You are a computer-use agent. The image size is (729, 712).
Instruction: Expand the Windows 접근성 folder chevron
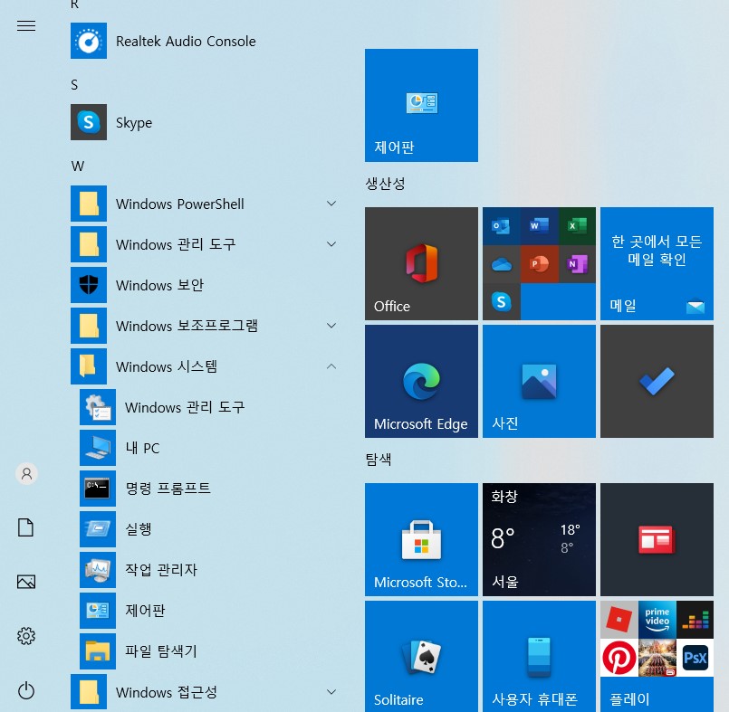click(x=331, y=692)
